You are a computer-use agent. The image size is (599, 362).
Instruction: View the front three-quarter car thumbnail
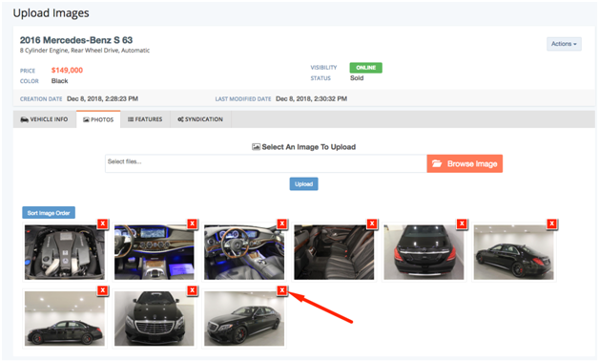[x=244, y=319]
